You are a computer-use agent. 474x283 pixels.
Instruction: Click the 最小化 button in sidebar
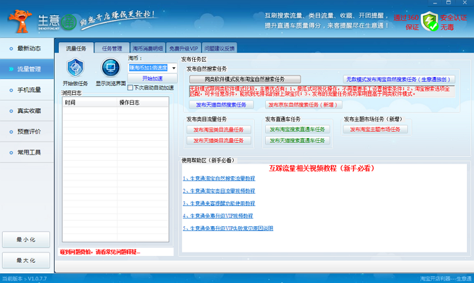point(26,239)
